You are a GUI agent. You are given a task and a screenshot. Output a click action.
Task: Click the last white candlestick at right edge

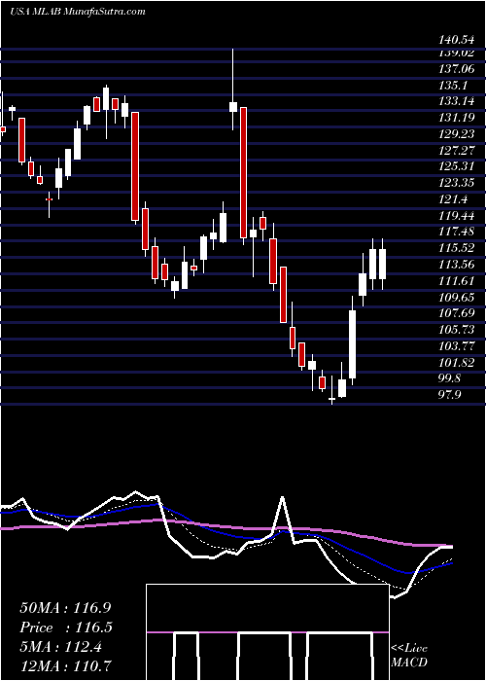point(382,264)
